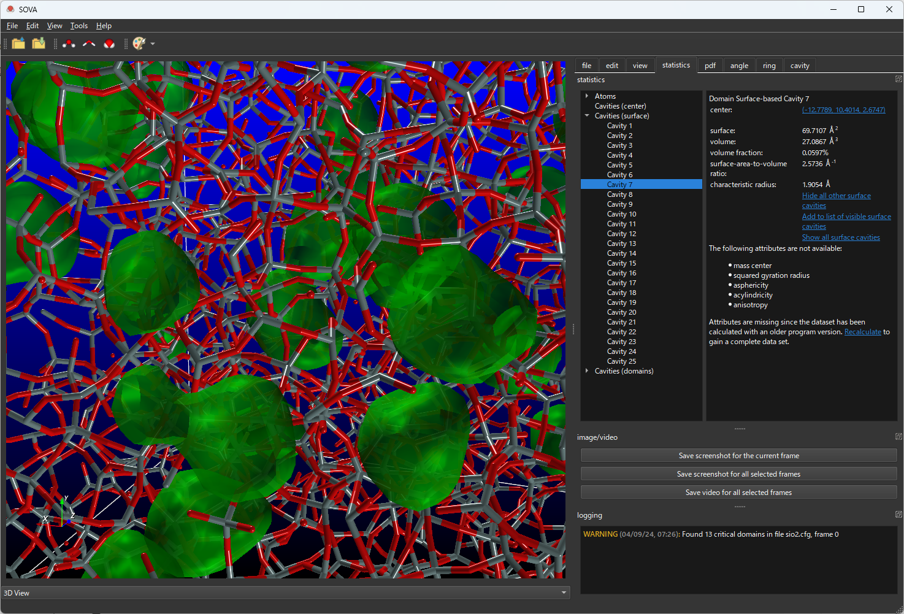Select Cavity 1 in the tree
Screen dimensions: 904x614
[x=619, y=126]
